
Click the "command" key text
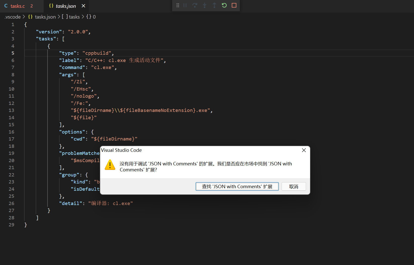point(72,68)
